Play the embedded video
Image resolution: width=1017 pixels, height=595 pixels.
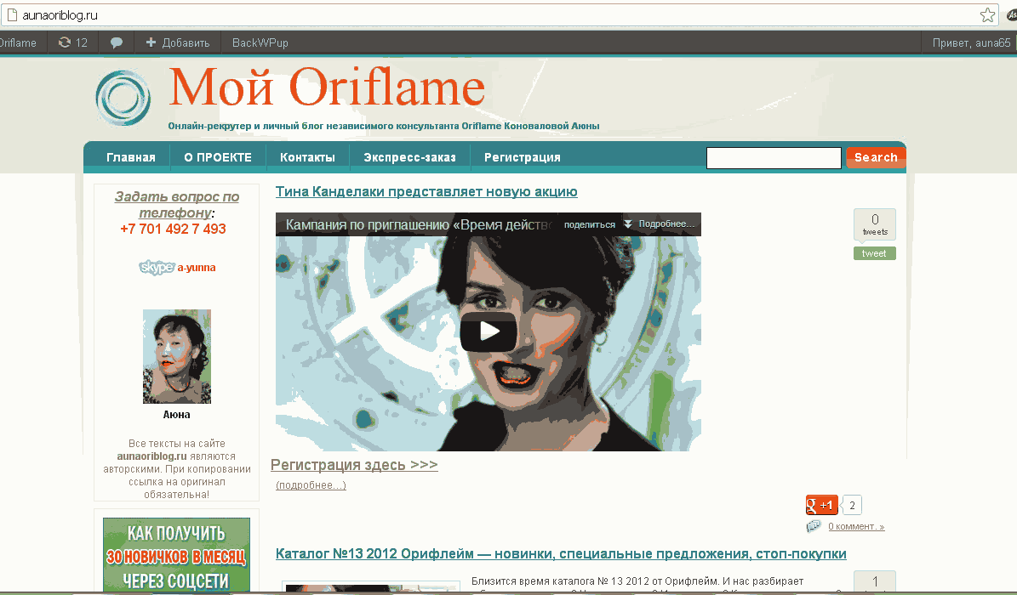pos(489,331)
